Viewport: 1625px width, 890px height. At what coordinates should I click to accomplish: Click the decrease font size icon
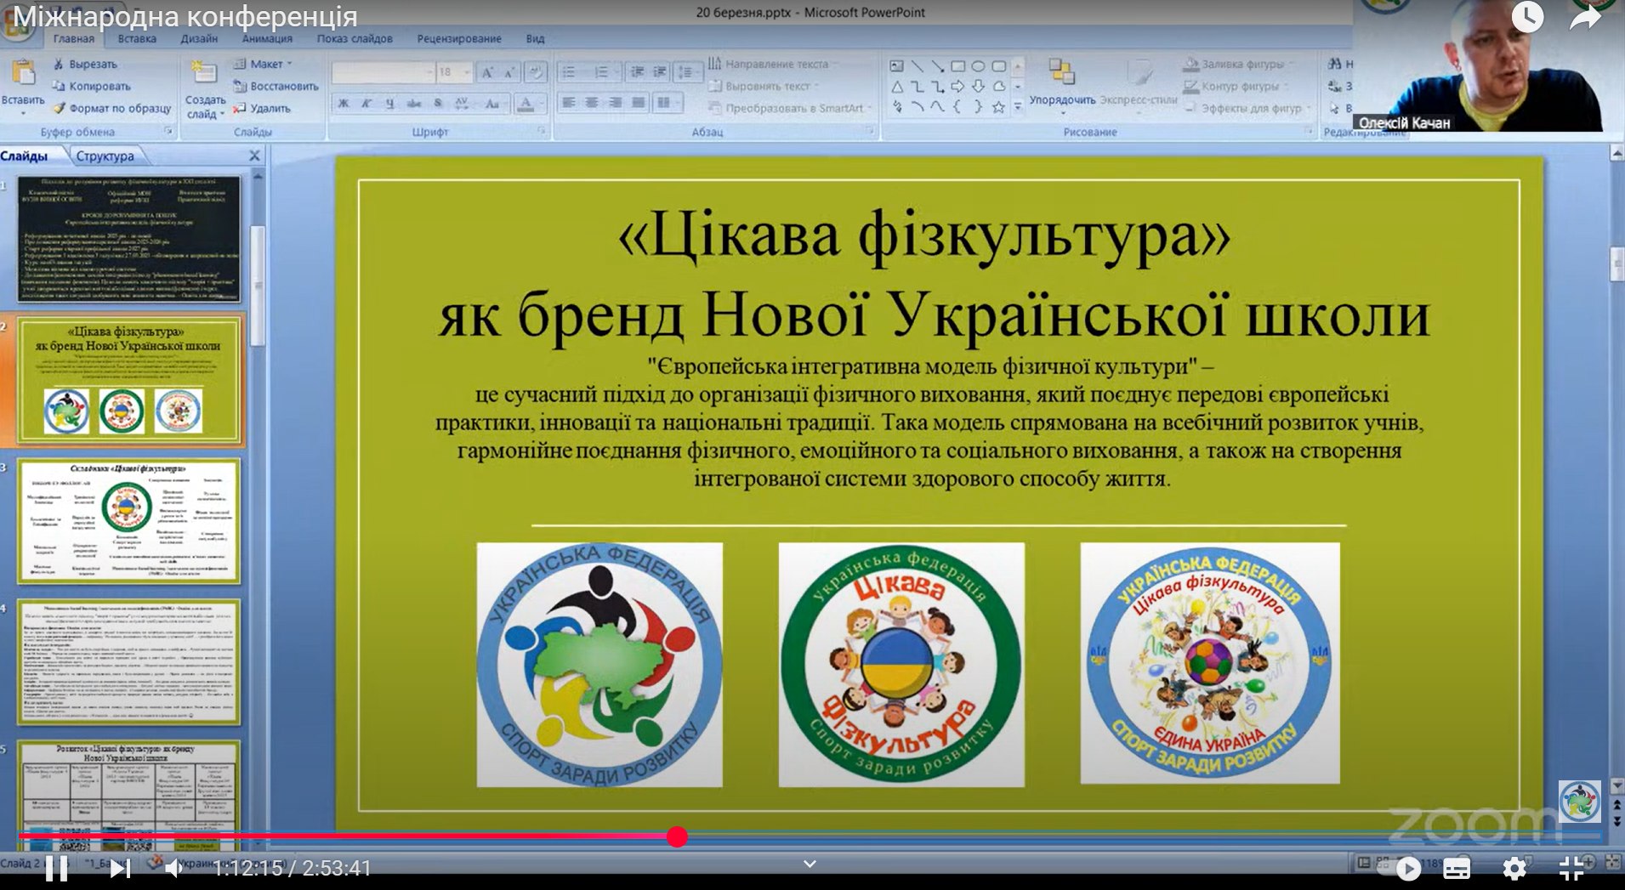pyautogui.click(x=509, y=73)
